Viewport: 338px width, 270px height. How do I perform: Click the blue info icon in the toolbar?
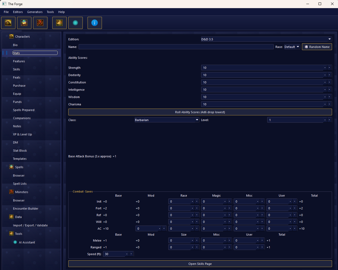point(94,23)
